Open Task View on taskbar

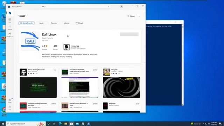point(54,124)
